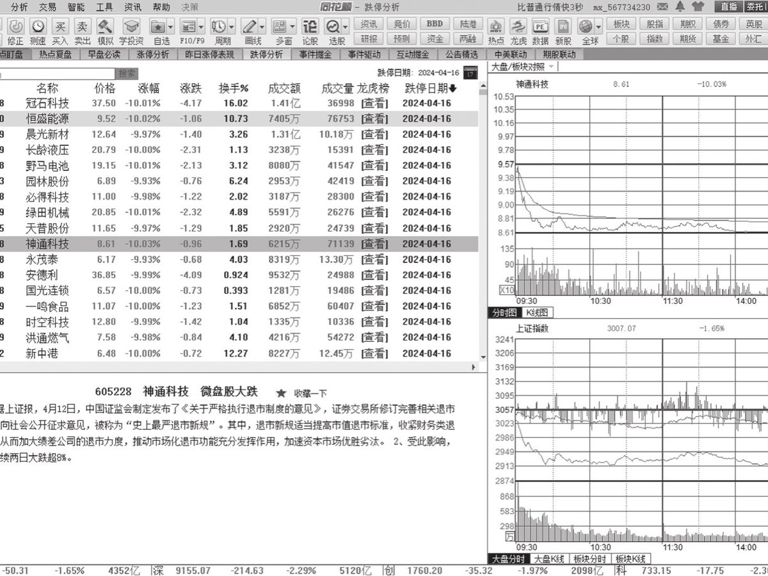The image size is (768, 576).
Task: Switch to the 事件掘金 tab
Action: 316,54
